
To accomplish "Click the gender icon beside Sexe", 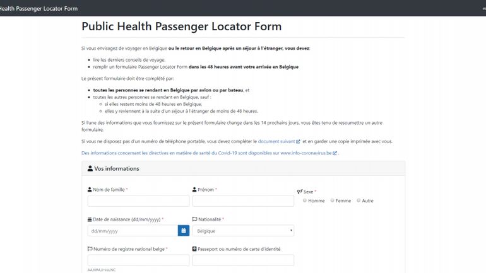I will coord(300,192).
